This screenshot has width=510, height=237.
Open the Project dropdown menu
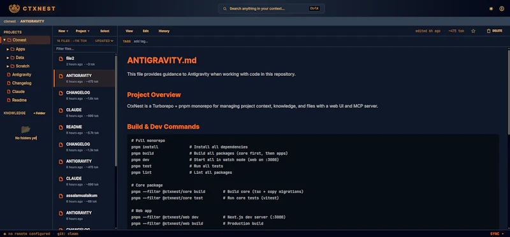tap(83, 31)
